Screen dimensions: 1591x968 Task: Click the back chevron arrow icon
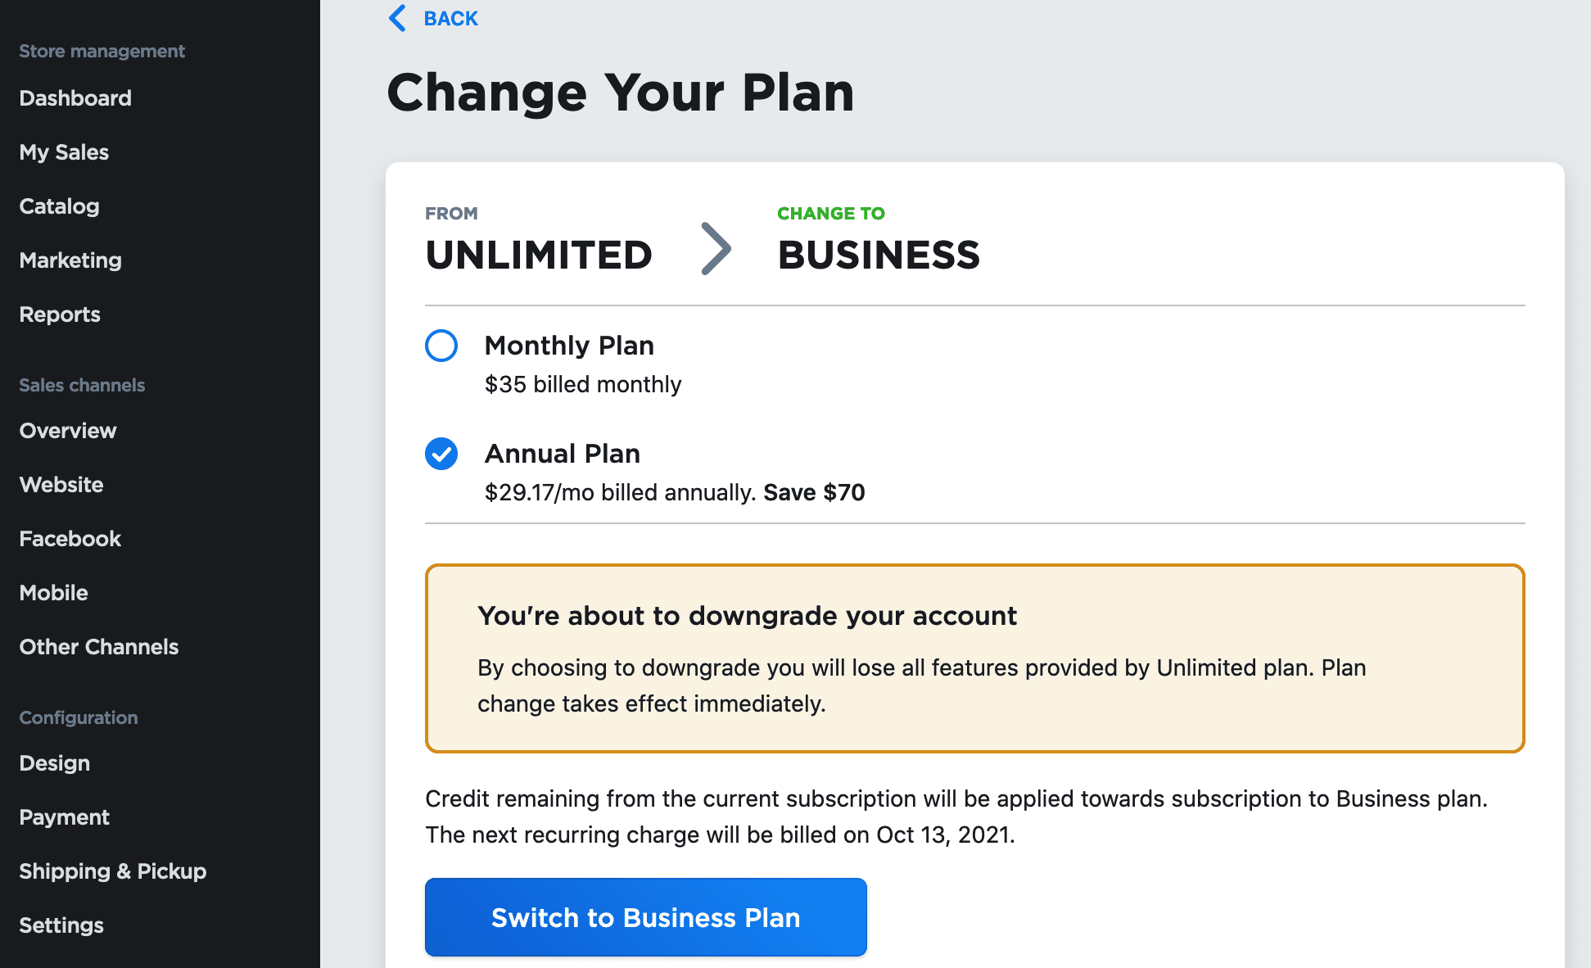coord(398,18)
